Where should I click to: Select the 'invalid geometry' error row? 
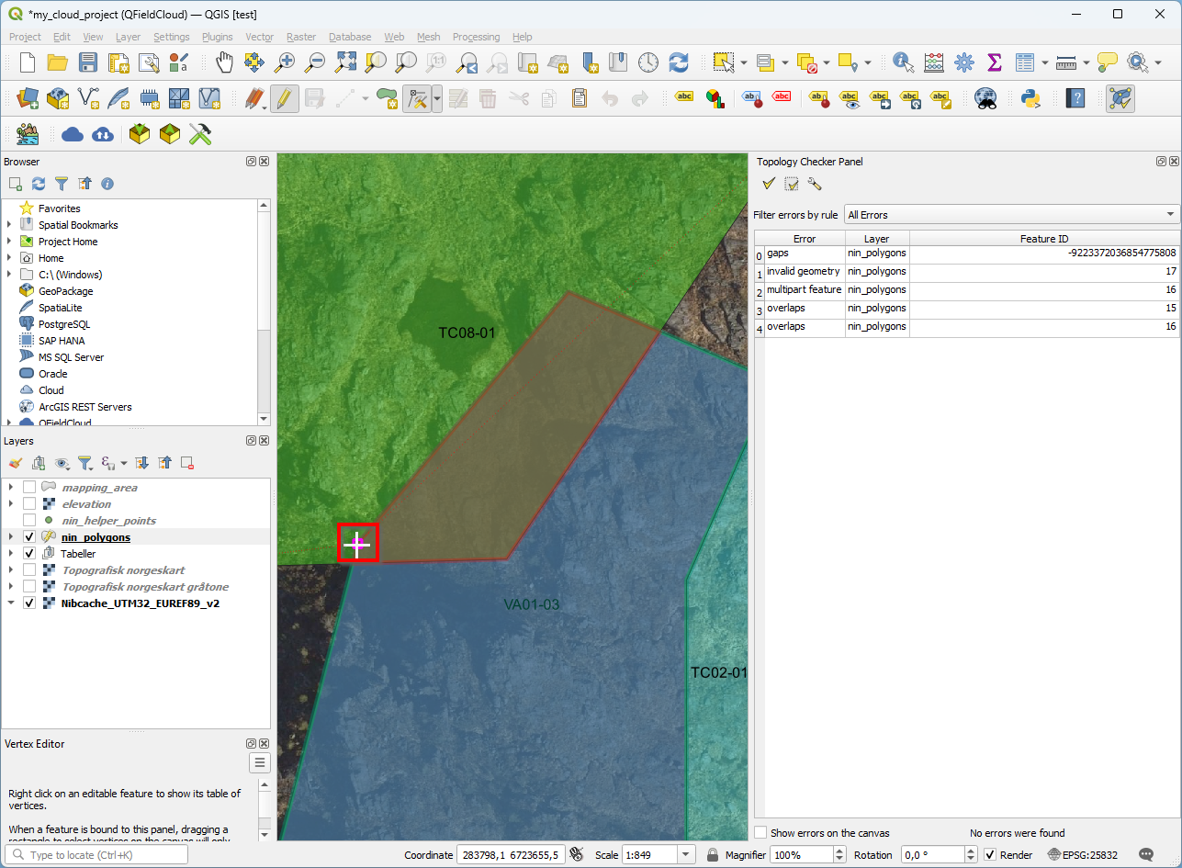pos(803,272)
